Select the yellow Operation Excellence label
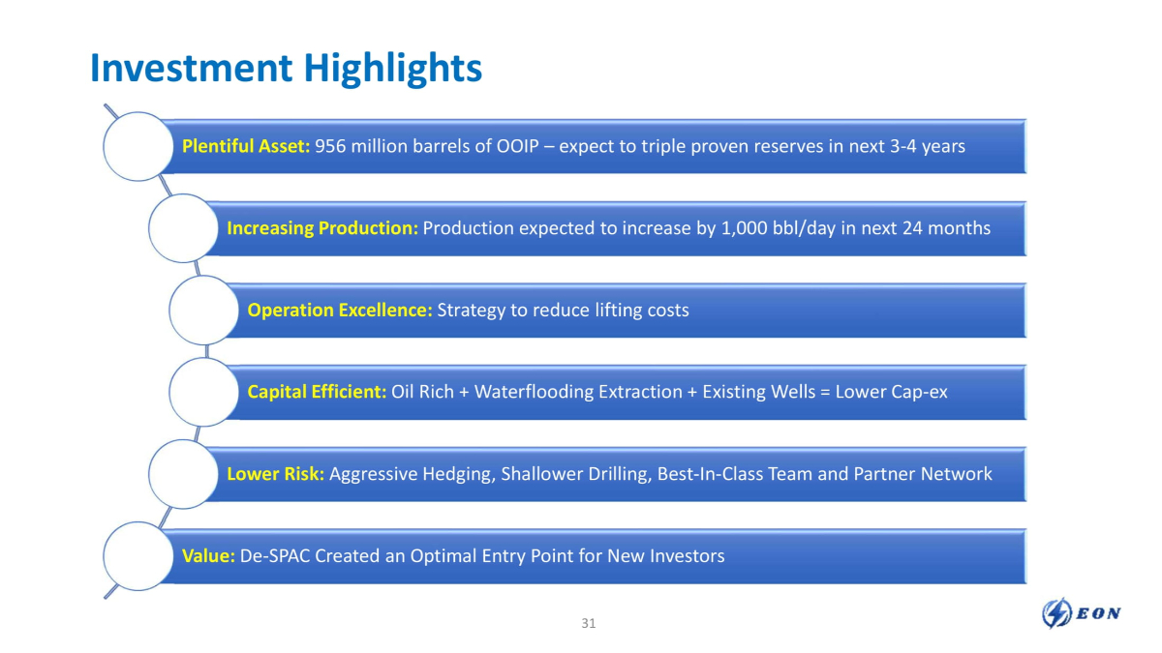The width and height of the screenshot is (1162, 653). [339, 311]
